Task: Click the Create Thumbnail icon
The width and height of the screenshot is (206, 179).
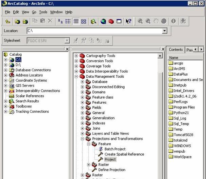Action: coord(183,21)
